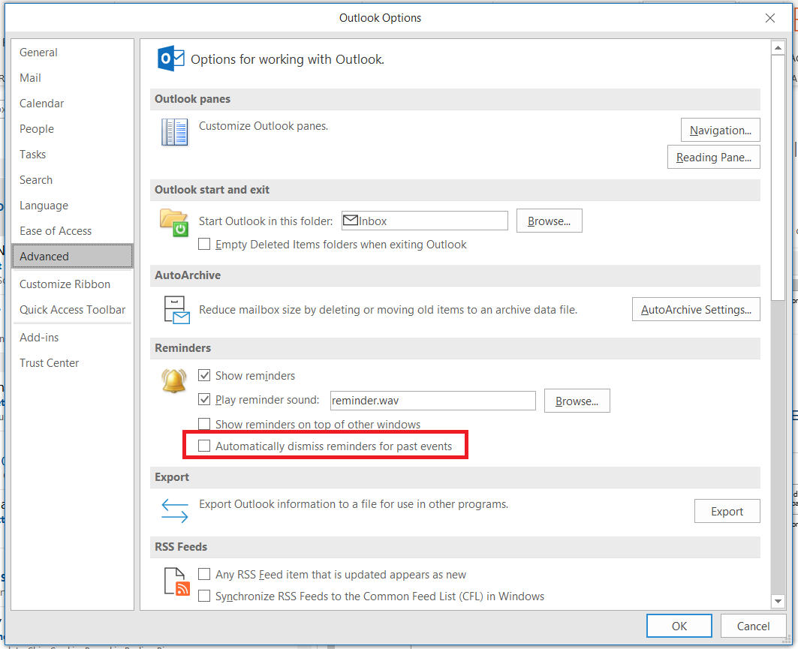798x649 pixels.
Task: Click the Export arrows icon
Action: [x=175, y=511]
